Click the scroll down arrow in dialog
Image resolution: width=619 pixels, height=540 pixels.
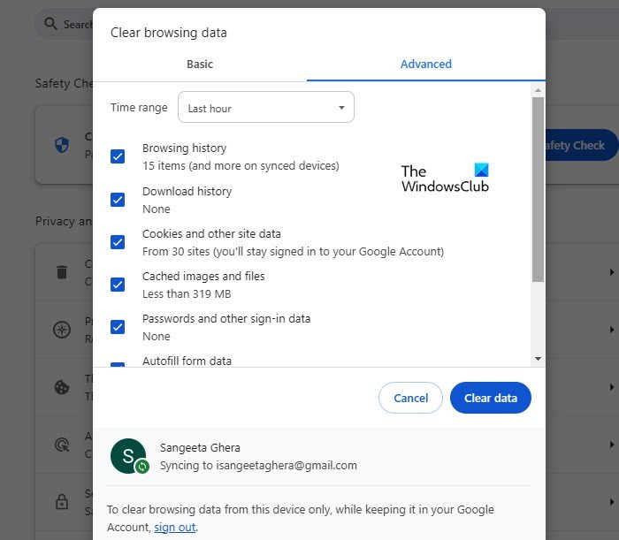pos(538,359)
